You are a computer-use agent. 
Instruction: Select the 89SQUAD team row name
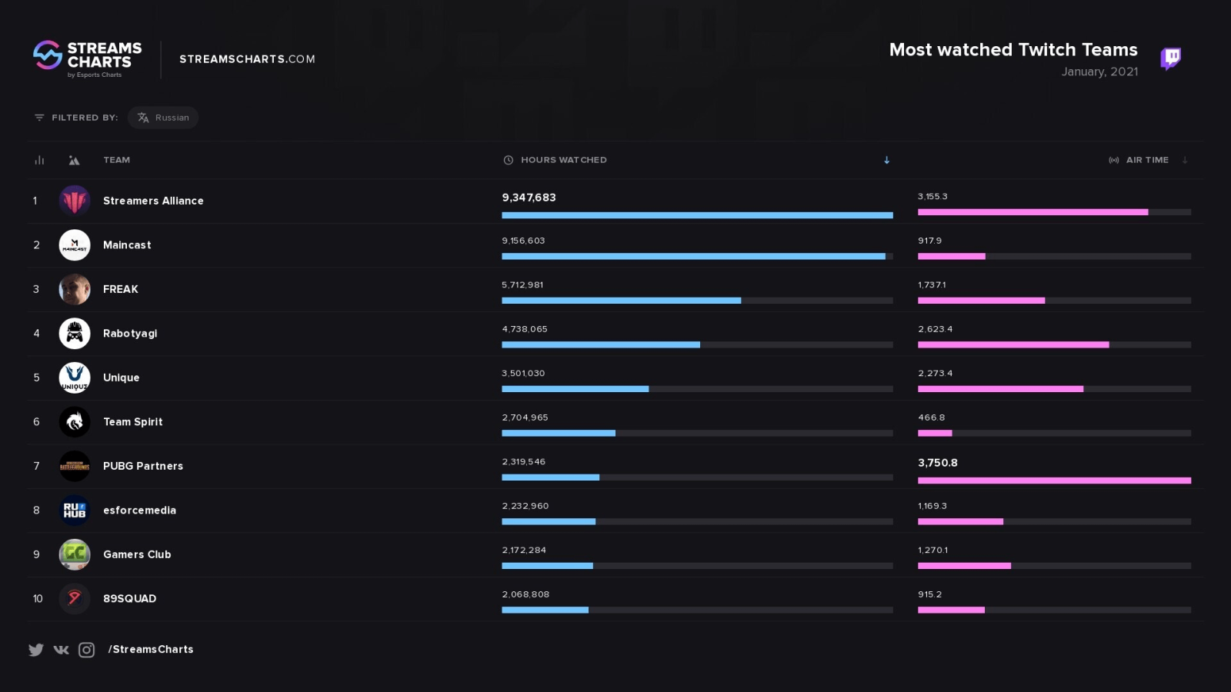pos(130,599)
